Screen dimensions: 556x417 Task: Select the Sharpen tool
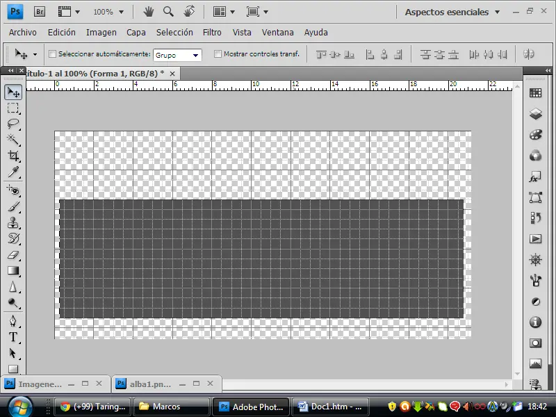[x=13, y=286]
